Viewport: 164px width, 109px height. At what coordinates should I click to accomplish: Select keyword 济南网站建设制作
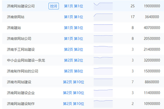21,104
